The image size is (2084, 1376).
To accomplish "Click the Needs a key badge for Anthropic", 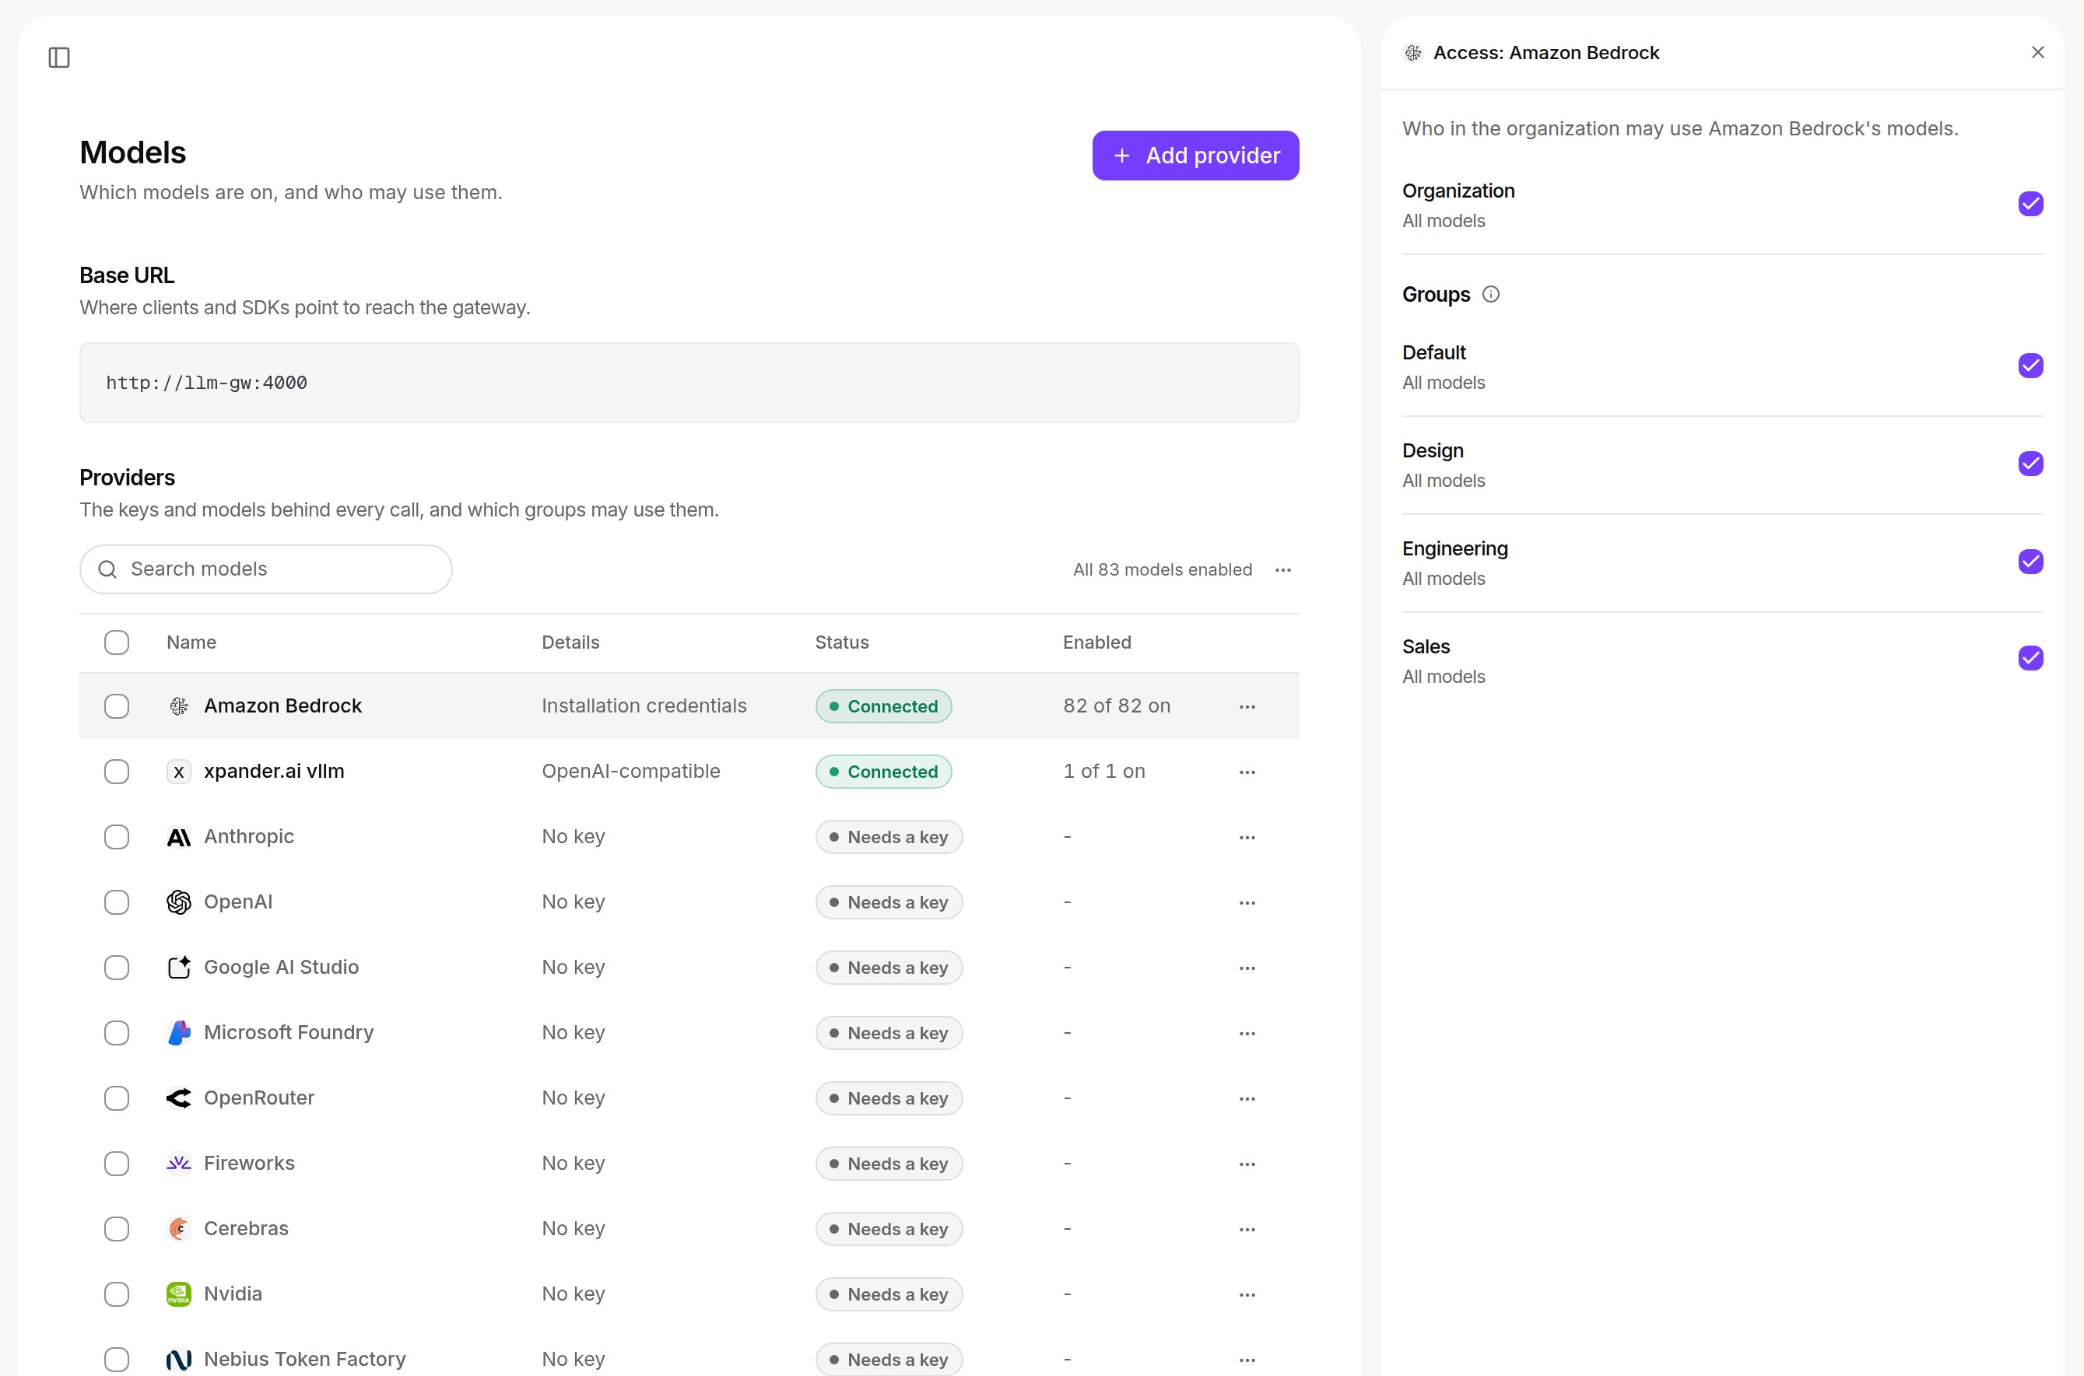I will [x=889, y=837].
